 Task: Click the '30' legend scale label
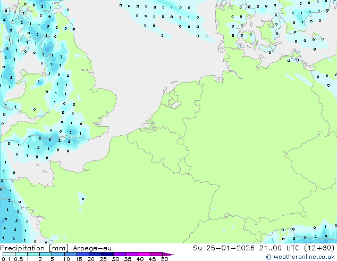(115, 259)
